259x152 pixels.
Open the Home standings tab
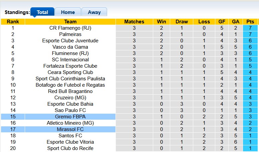68,12
